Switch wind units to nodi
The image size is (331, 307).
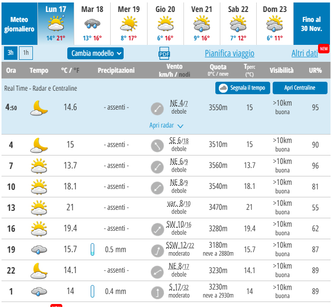[x=184, y=74]
